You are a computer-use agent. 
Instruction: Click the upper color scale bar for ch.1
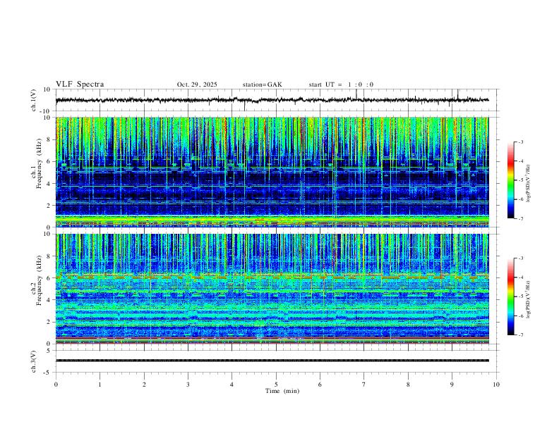511,180
